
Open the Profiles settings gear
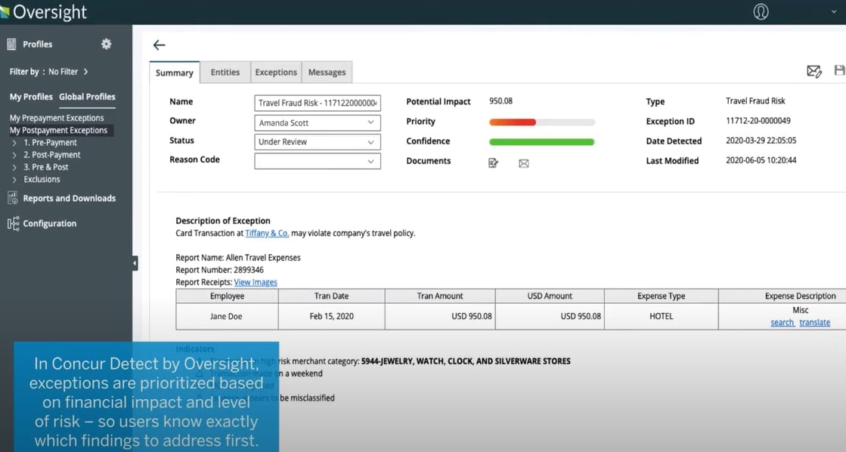tap(107, 45)
